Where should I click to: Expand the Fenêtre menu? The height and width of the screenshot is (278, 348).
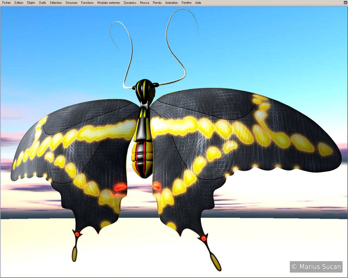click(x=187, y=3)
